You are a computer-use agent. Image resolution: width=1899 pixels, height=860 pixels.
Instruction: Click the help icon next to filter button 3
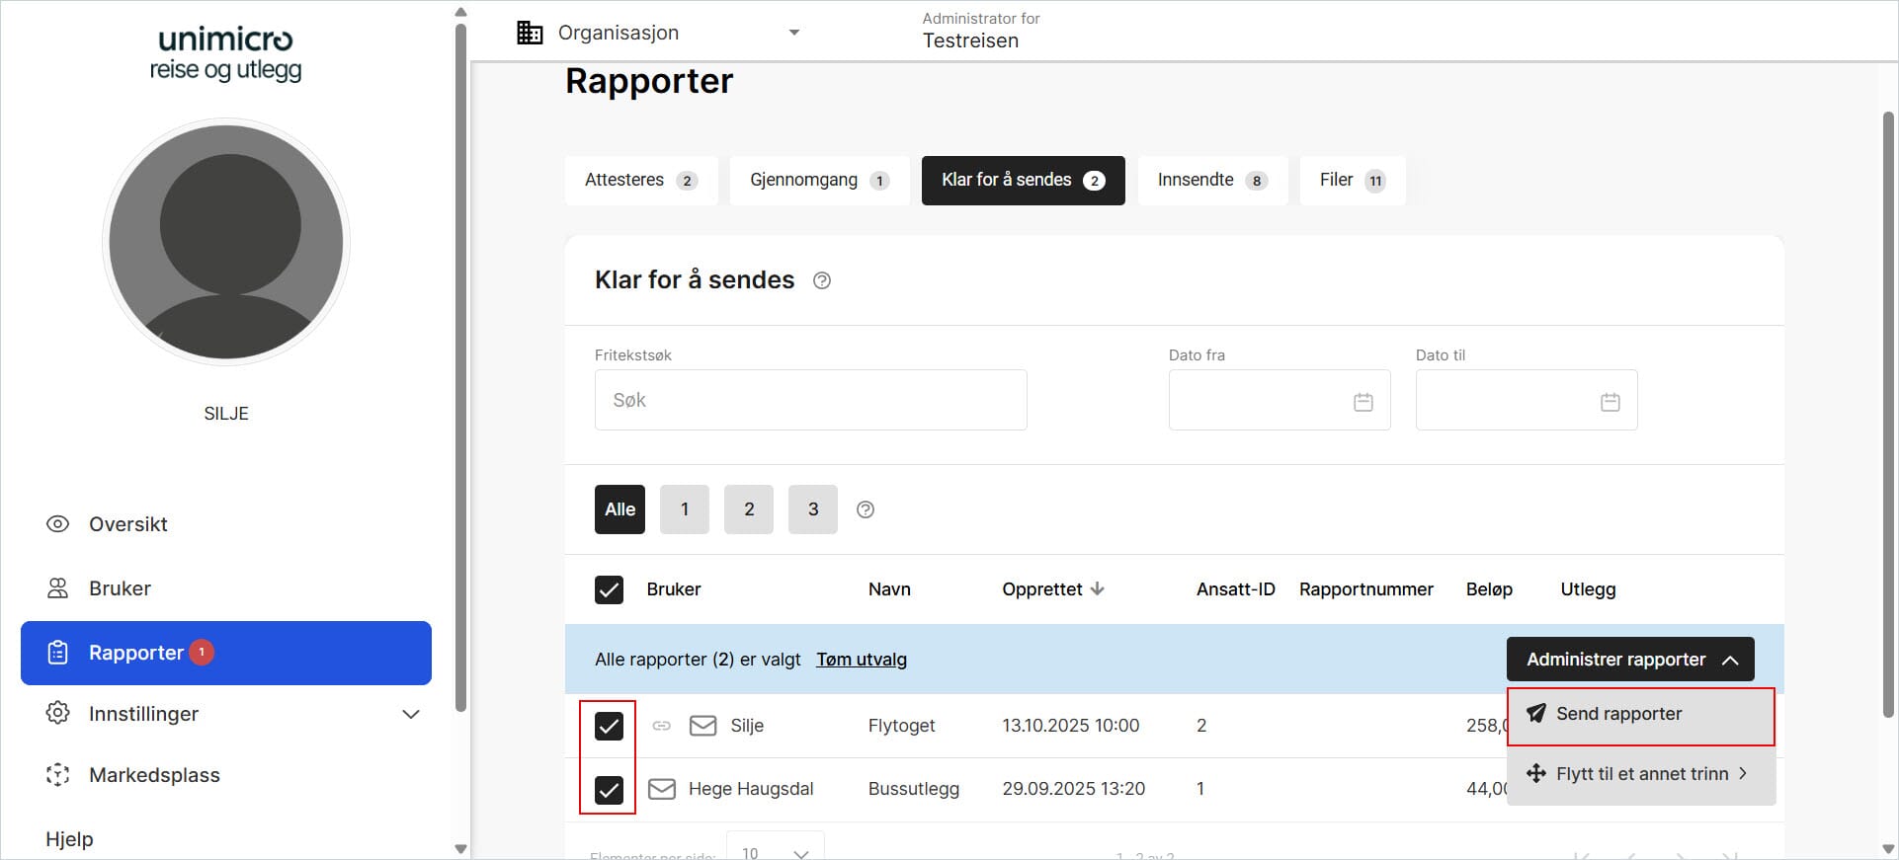coord(866,509)
